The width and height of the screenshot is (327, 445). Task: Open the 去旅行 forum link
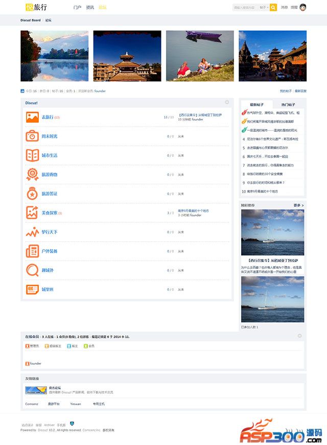(x=48, y=117)
